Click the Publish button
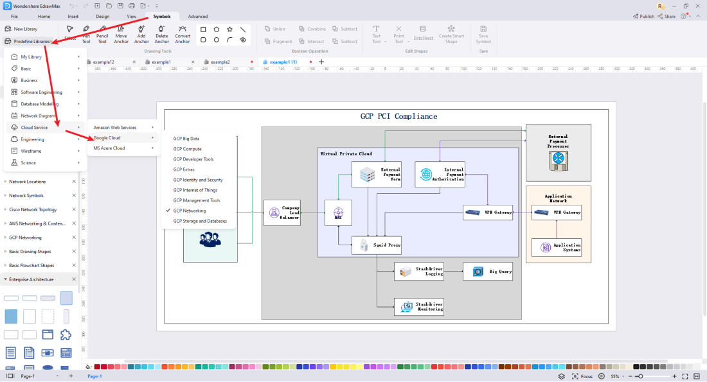This screenshot has width=707, height=382. coord(643,16)
